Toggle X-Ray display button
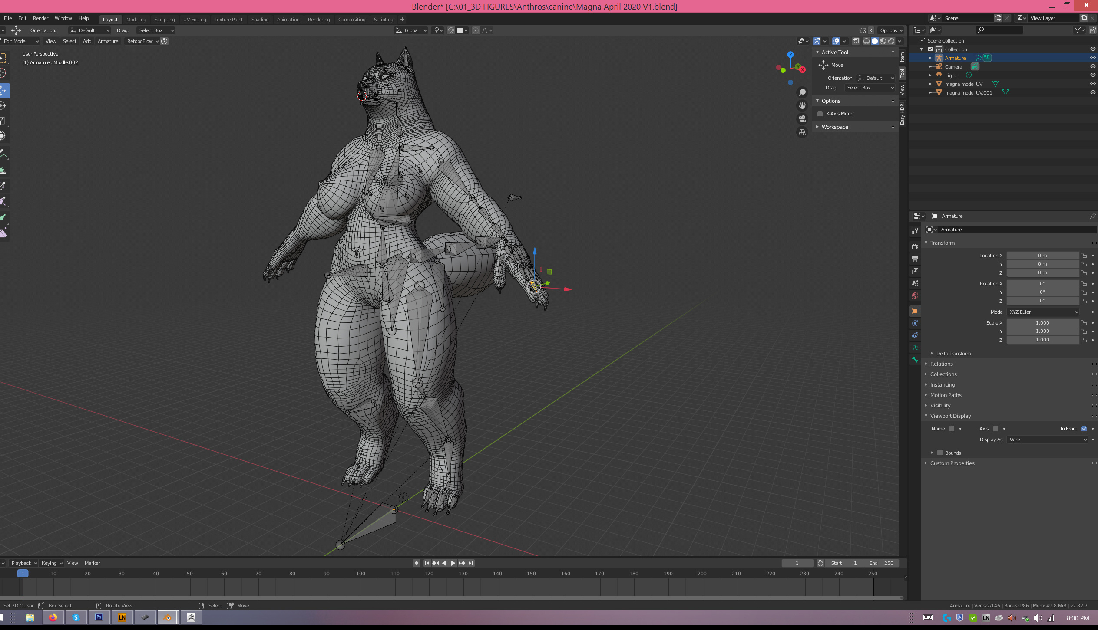Viewport: 1098px width, 630px height. pos(855,41)
